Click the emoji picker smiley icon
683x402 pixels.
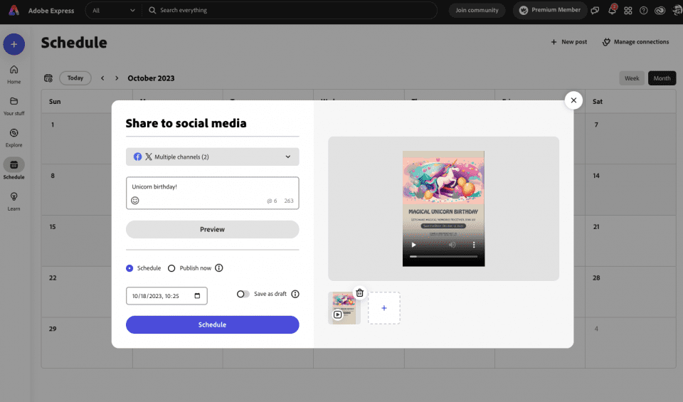135,201
